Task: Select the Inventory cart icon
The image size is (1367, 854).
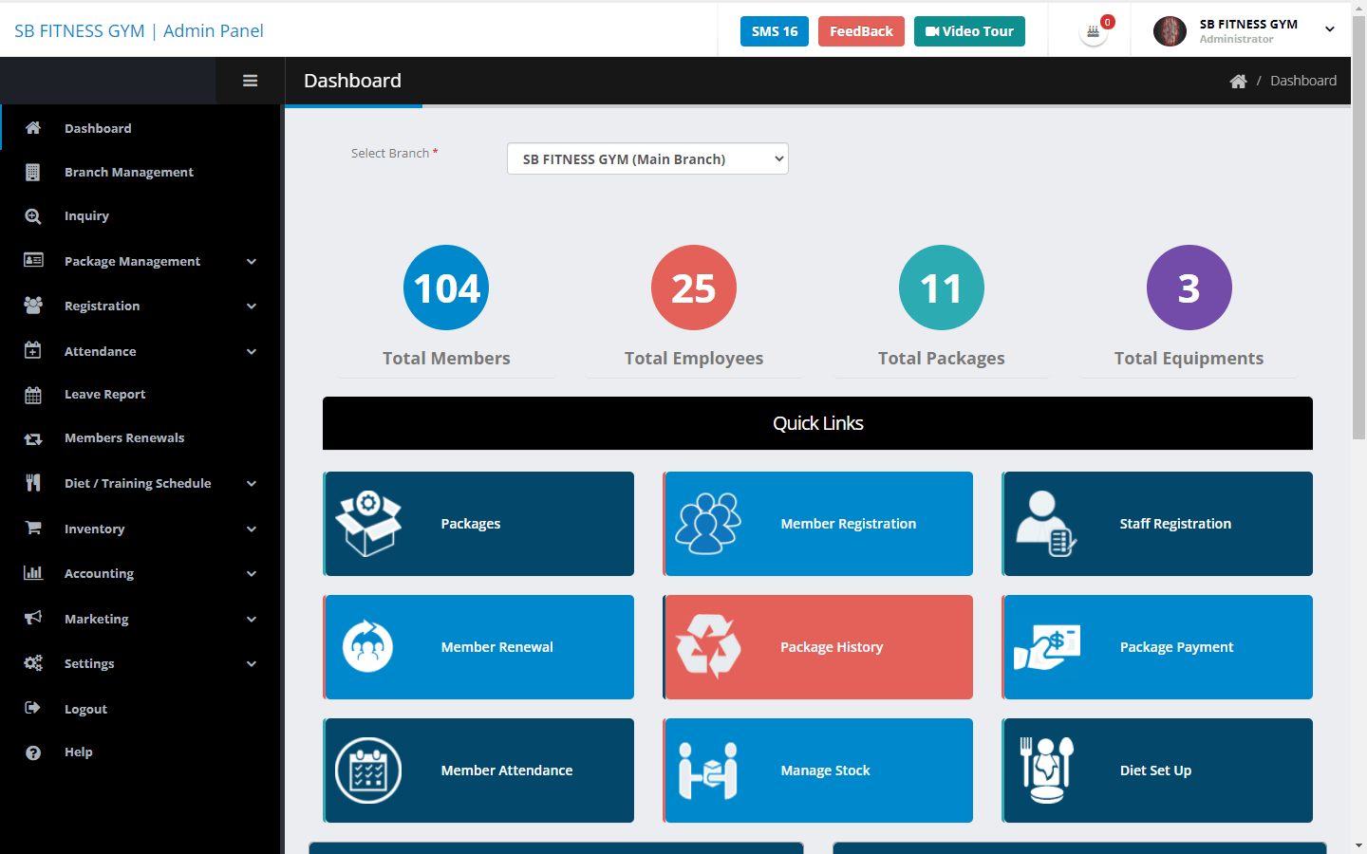Action: [33, 529]
